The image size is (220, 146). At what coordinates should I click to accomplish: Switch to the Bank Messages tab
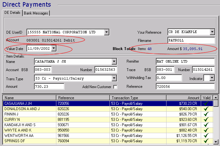point(36,13)
